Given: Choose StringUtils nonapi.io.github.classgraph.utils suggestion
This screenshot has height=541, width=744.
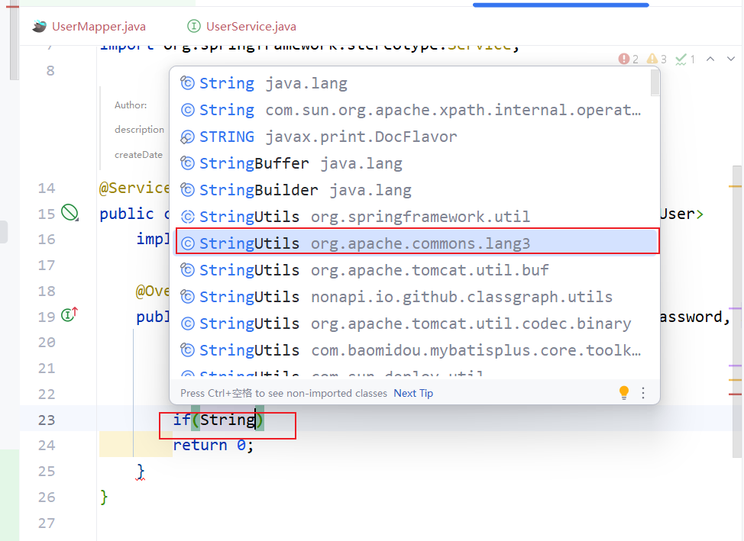Looking at the screenshot, I should coord(414,297).
